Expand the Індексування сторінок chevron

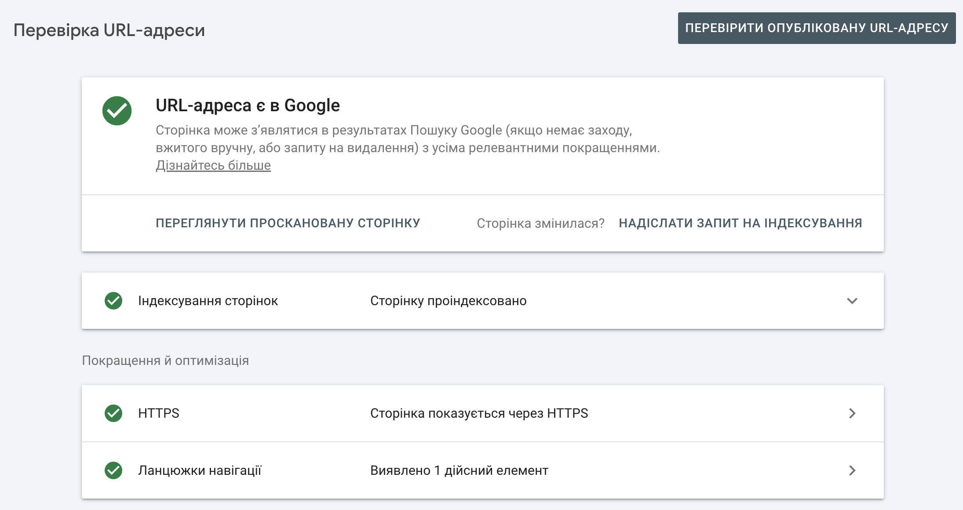pyautogui.click(x=852, y=301)
